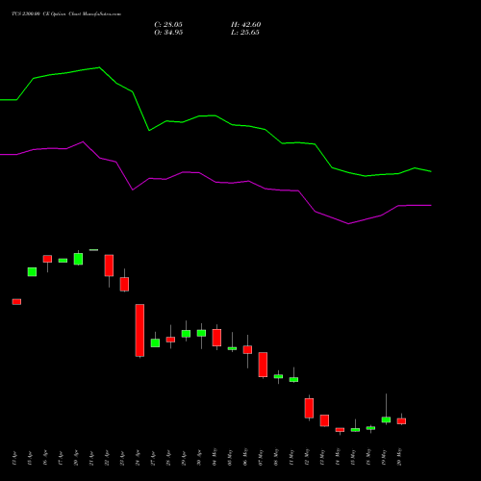Select the close value 'C: 28.05'

[x=168, y=25]
